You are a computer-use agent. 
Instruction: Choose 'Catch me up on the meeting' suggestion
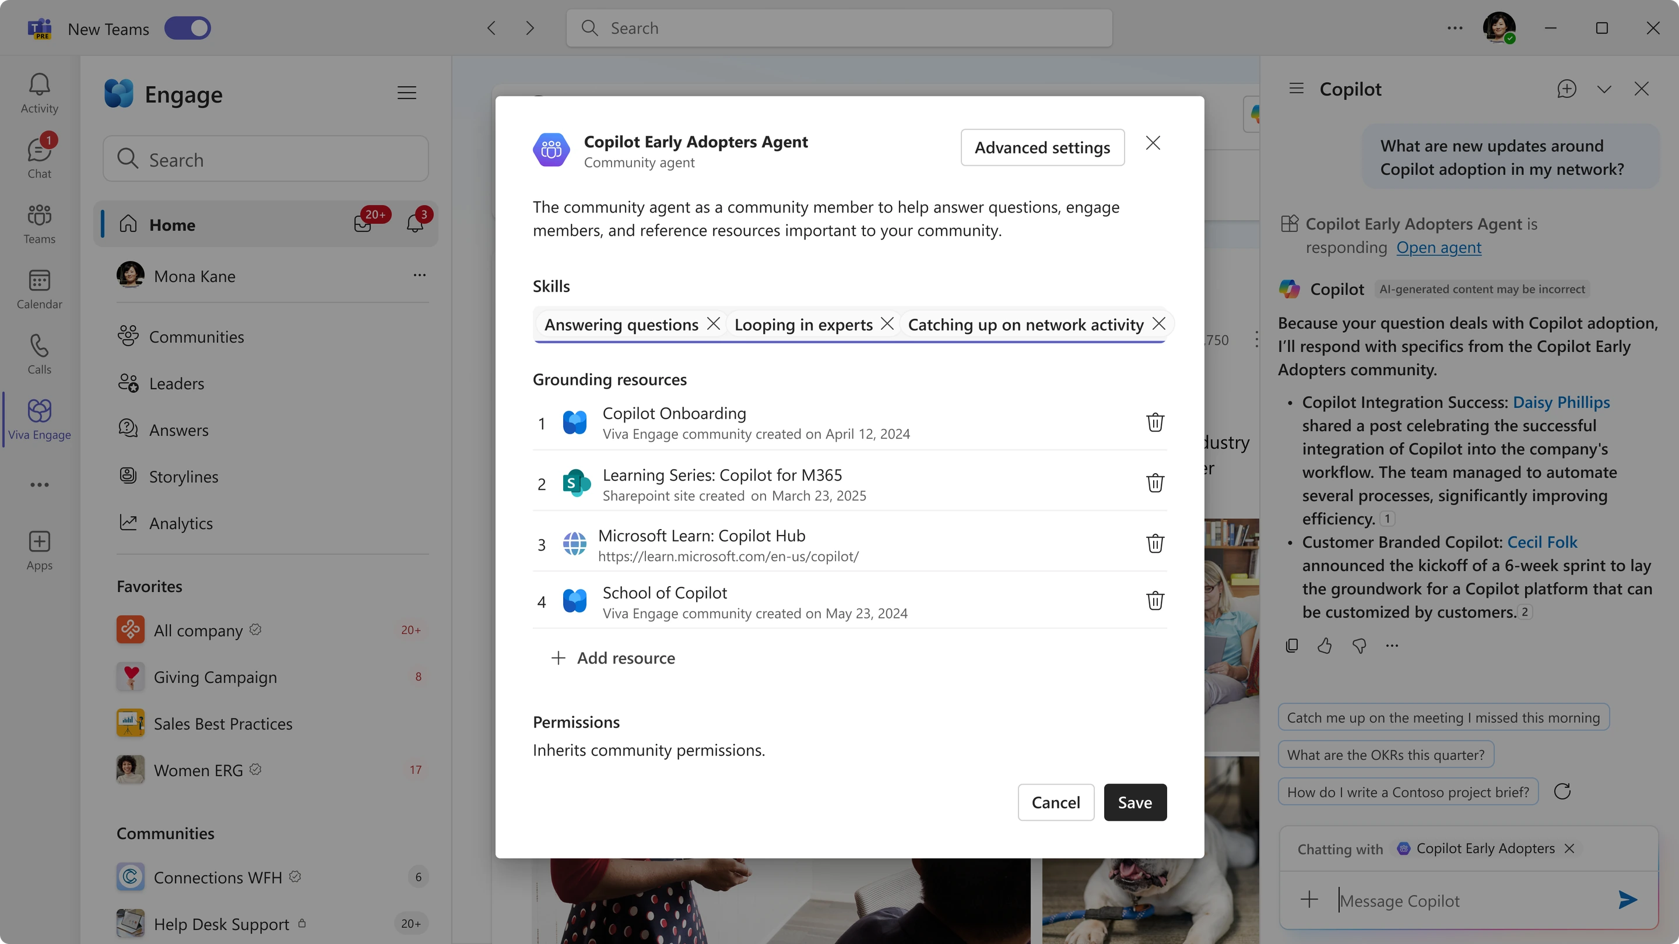pos(1443,717)
